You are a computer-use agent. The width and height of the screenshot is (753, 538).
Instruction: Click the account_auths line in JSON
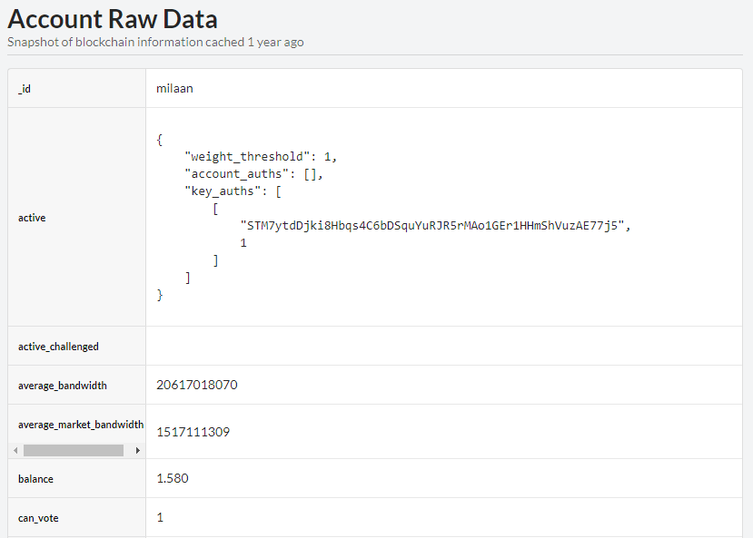(253, 173)
